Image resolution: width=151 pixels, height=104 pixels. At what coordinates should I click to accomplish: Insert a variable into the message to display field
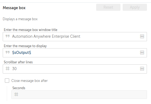click(142, 53)
